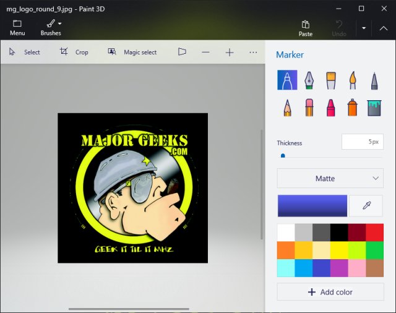Pick the white color swatch
Screen dimensions: 396x313
286,233
